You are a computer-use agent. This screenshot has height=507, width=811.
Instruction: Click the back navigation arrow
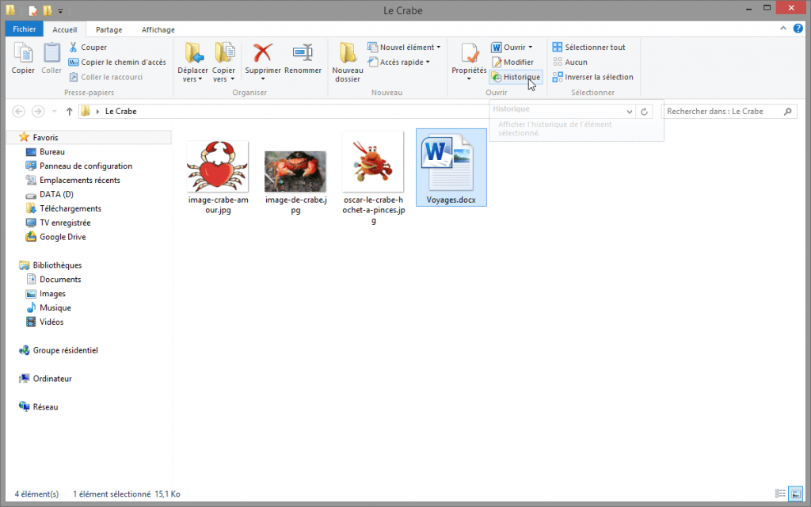click(19, 111)
